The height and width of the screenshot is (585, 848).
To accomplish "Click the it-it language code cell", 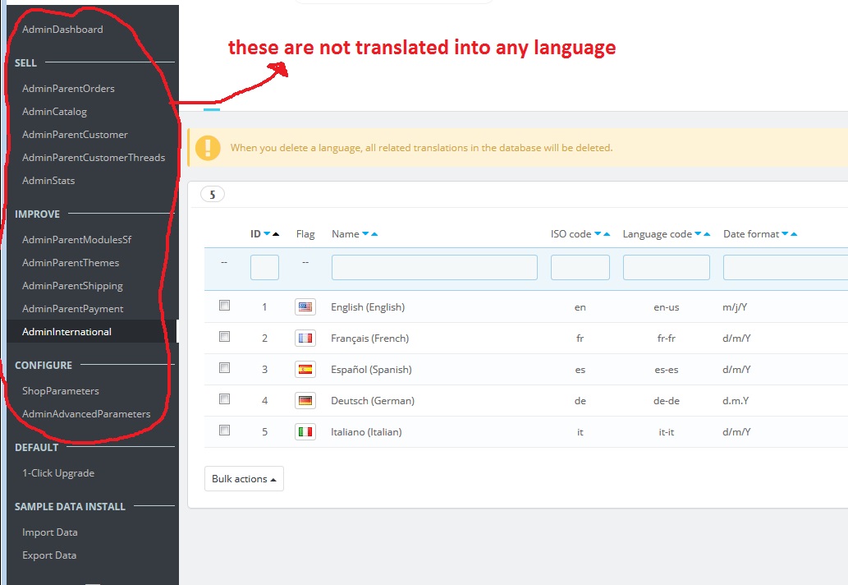I will 667,432.
